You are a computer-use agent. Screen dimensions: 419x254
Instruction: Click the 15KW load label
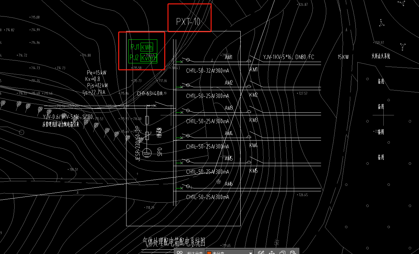(x=343, y=57)
